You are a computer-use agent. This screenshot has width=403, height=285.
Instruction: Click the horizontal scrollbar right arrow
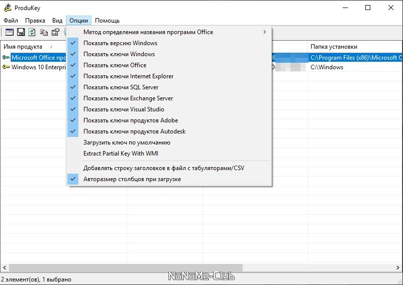[398, 268]
